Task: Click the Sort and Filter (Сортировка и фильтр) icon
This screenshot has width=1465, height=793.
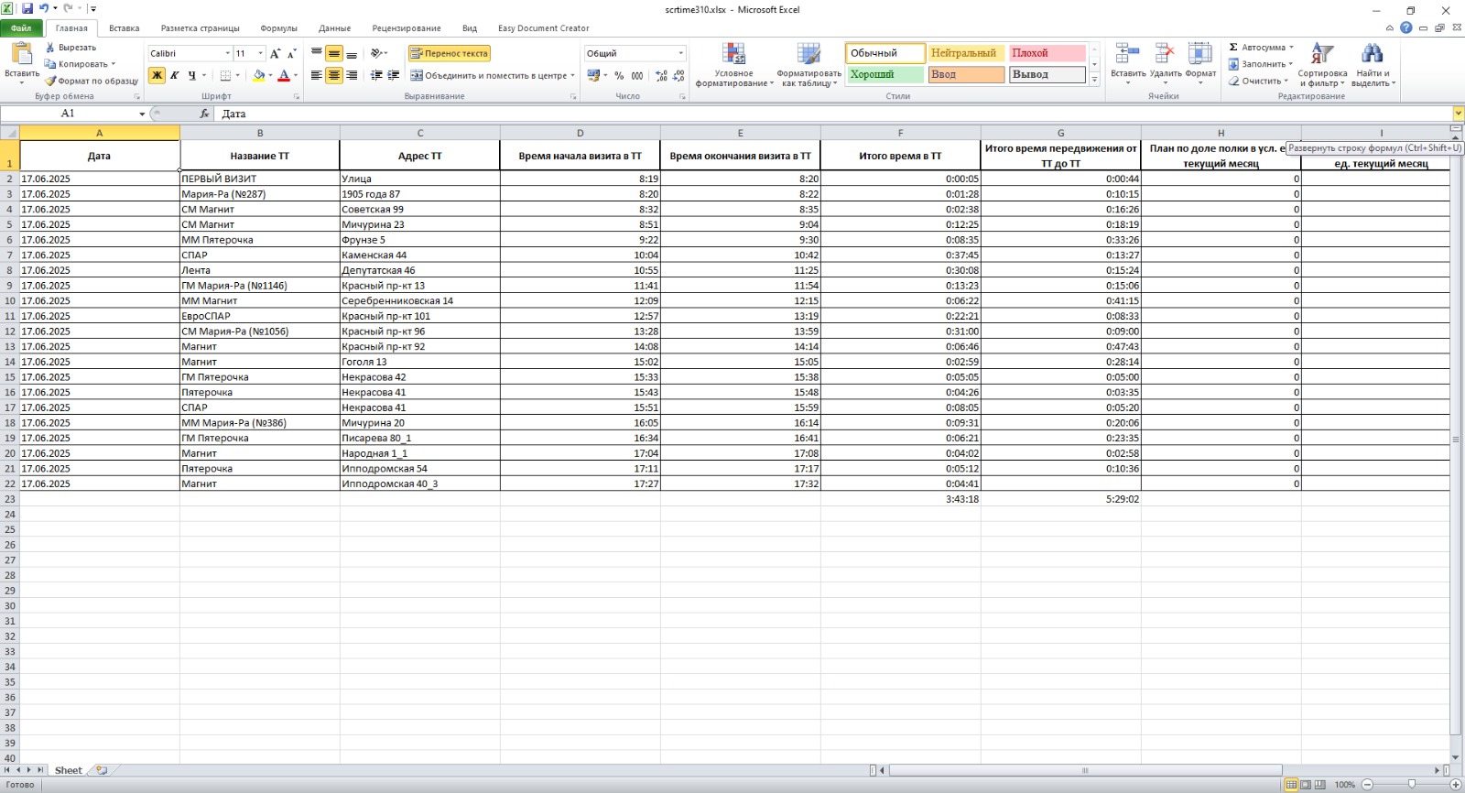Action: (1322, 55)
